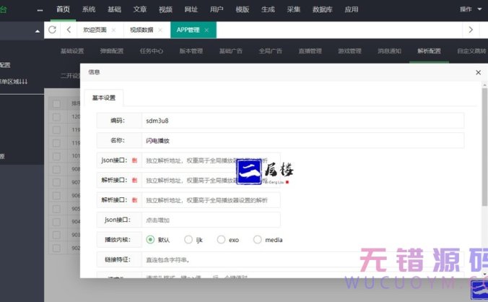Click the refresh icon in the tab bar
This screenshot has width=488, height=302.
point(52,30)
